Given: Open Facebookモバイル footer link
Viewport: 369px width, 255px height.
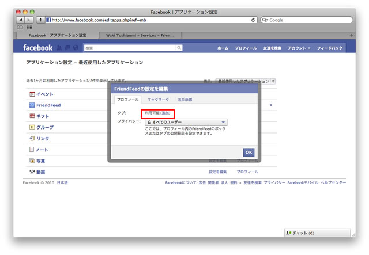Looking at the screenshot, I should [x=303, y=182].
